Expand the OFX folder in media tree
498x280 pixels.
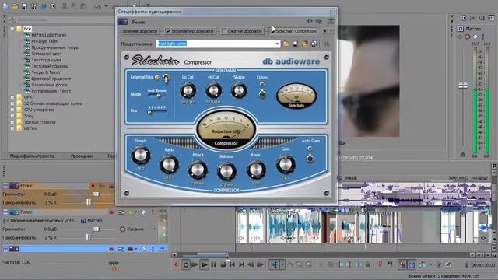point(12,97)
